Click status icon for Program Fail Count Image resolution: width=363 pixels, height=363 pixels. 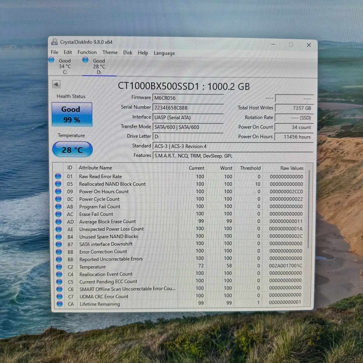[59, 206]
